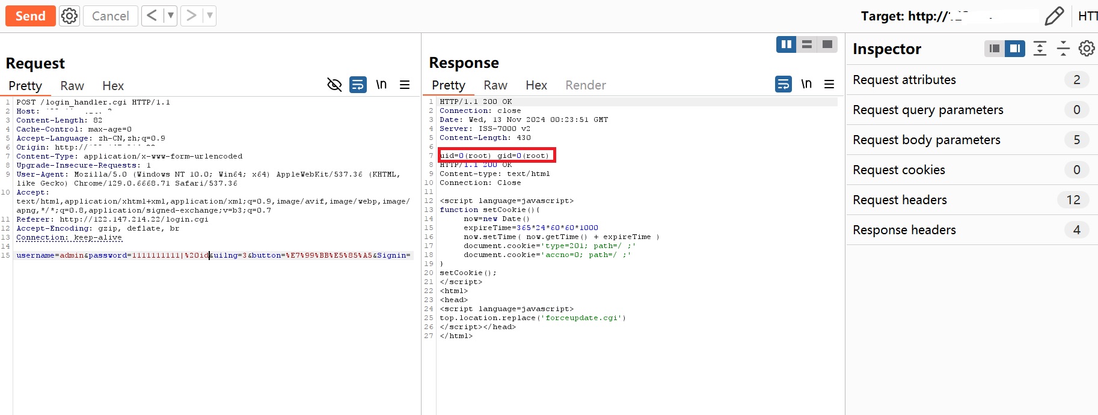
Task: Select top-bottom horizontal split layout
Action: pyautogui.click(x=807, y=44)
